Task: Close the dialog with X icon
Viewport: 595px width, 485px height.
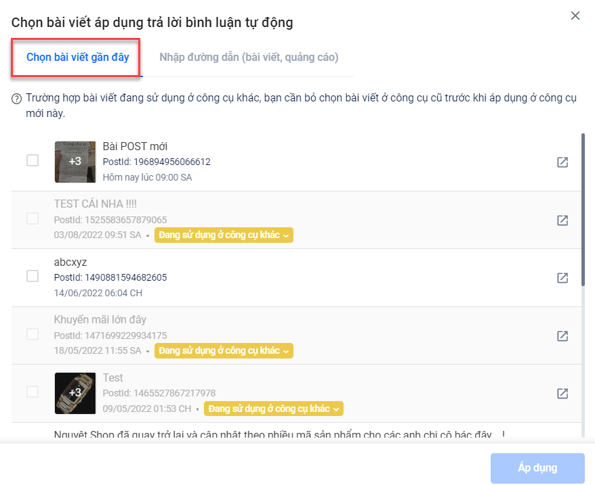Action: [x=575, y=16]
